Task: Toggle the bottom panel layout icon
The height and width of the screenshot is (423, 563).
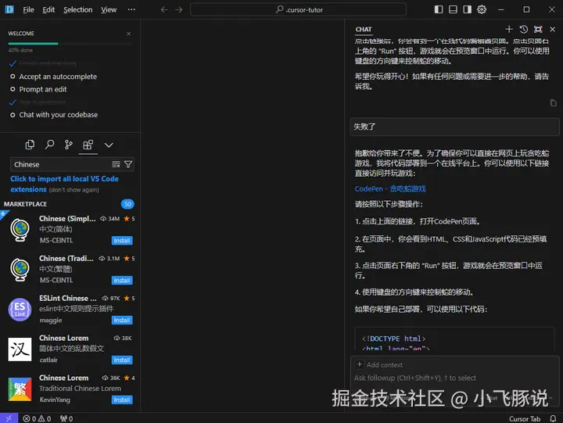Action: [453, 9]
